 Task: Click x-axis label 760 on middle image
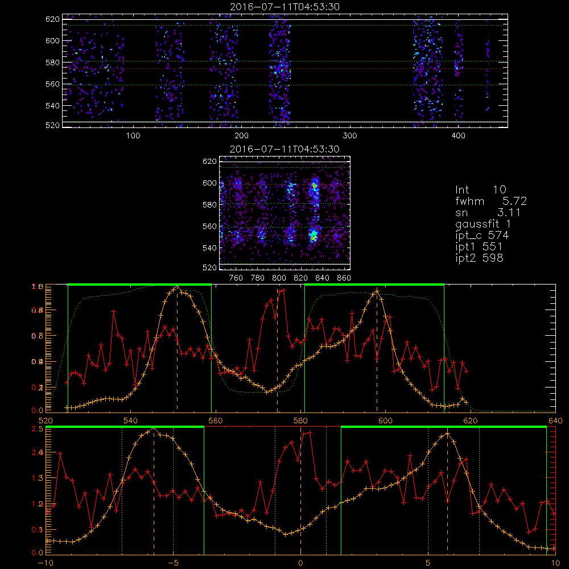pyautogui.click(x=236, y=278)
